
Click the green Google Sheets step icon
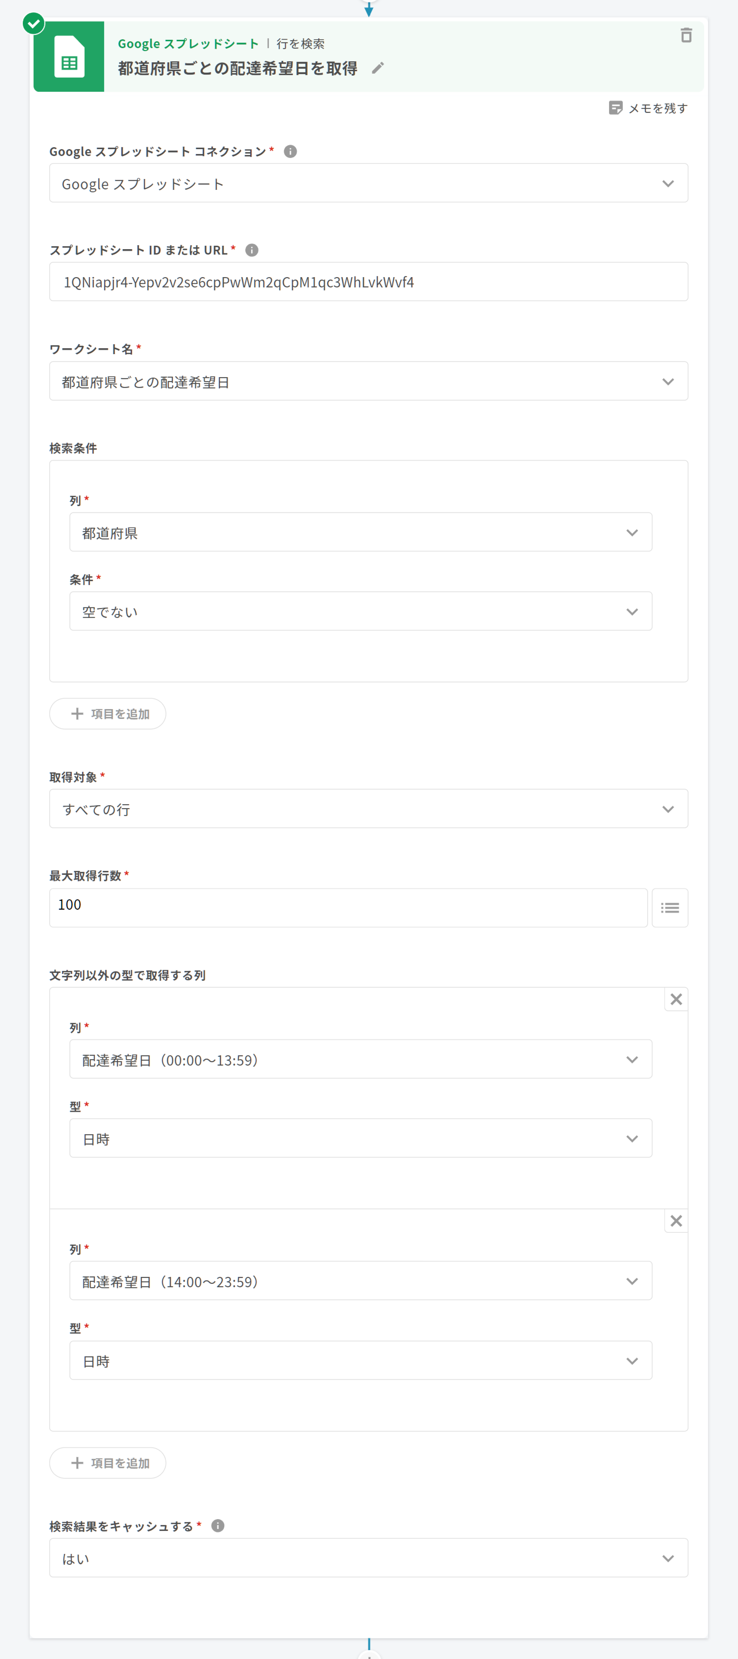(69, 57)
